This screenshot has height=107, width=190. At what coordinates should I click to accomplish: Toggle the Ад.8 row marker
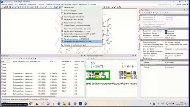pos(2,94)
